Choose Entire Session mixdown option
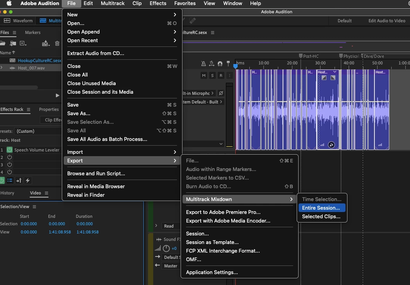Image resolution: width=410 pixels, height=285 pixels. pyautogui.click(x=322, y=208)
